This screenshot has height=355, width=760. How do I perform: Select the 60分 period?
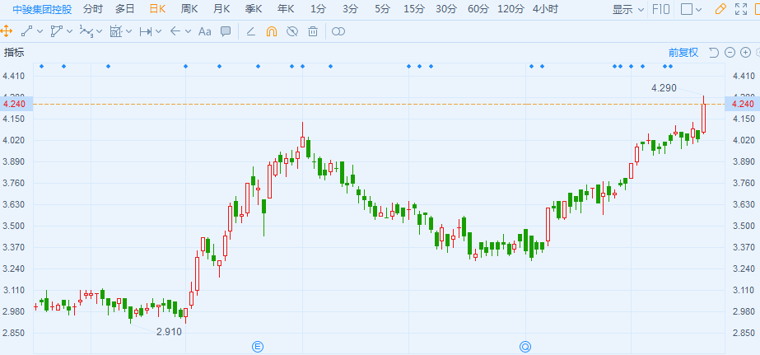point(478,9)
